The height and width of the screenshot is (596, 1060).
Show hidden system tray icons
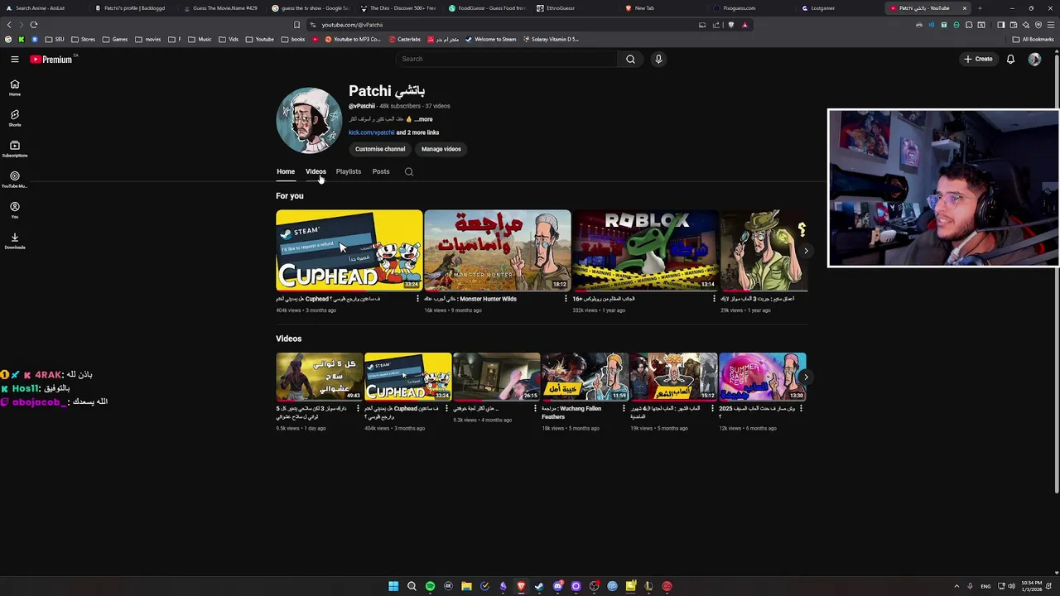[x=956, y=586]
